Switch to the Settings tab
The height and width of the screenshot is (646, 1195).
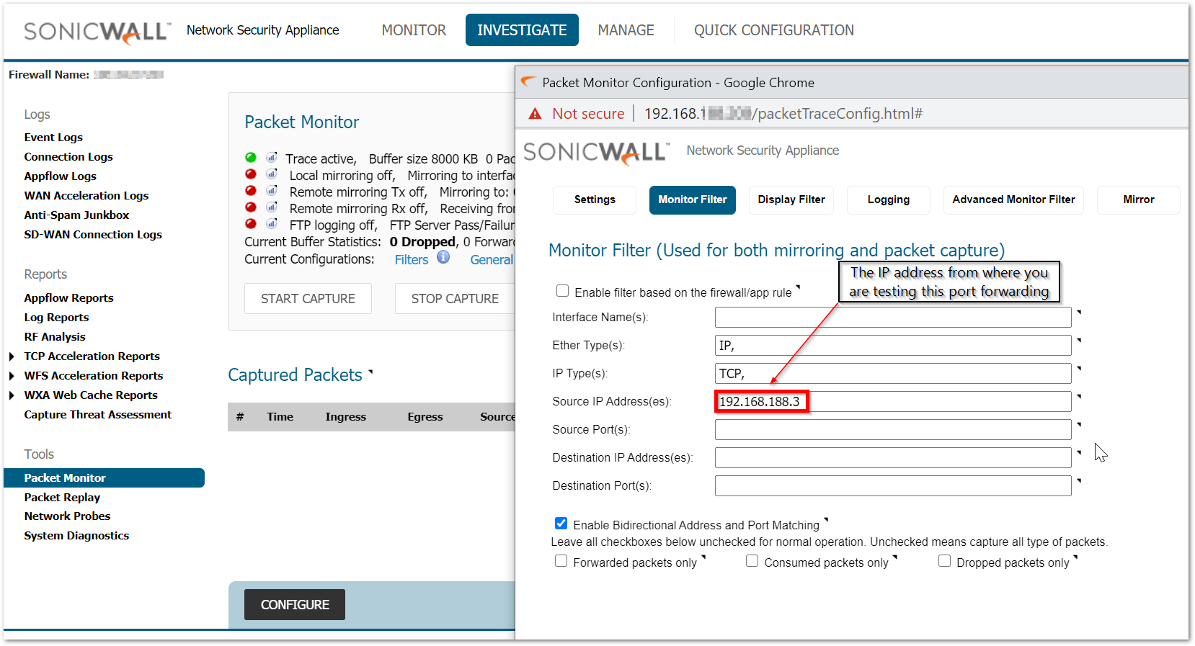click(595, 199)
